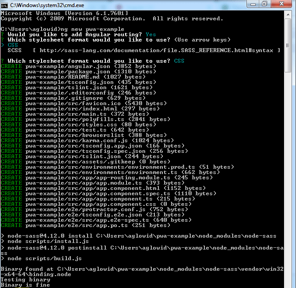Click the 'pwa-example/.gitignore (629 bytes)' line
This screenshot has height=288, width=296.
(x=73, y=98)
